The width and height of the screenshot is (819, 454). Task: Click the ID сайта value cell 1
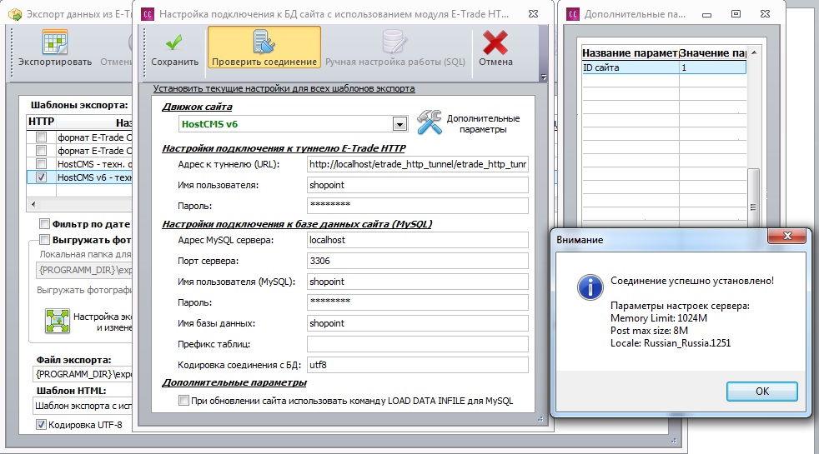[x=712, y=67]
